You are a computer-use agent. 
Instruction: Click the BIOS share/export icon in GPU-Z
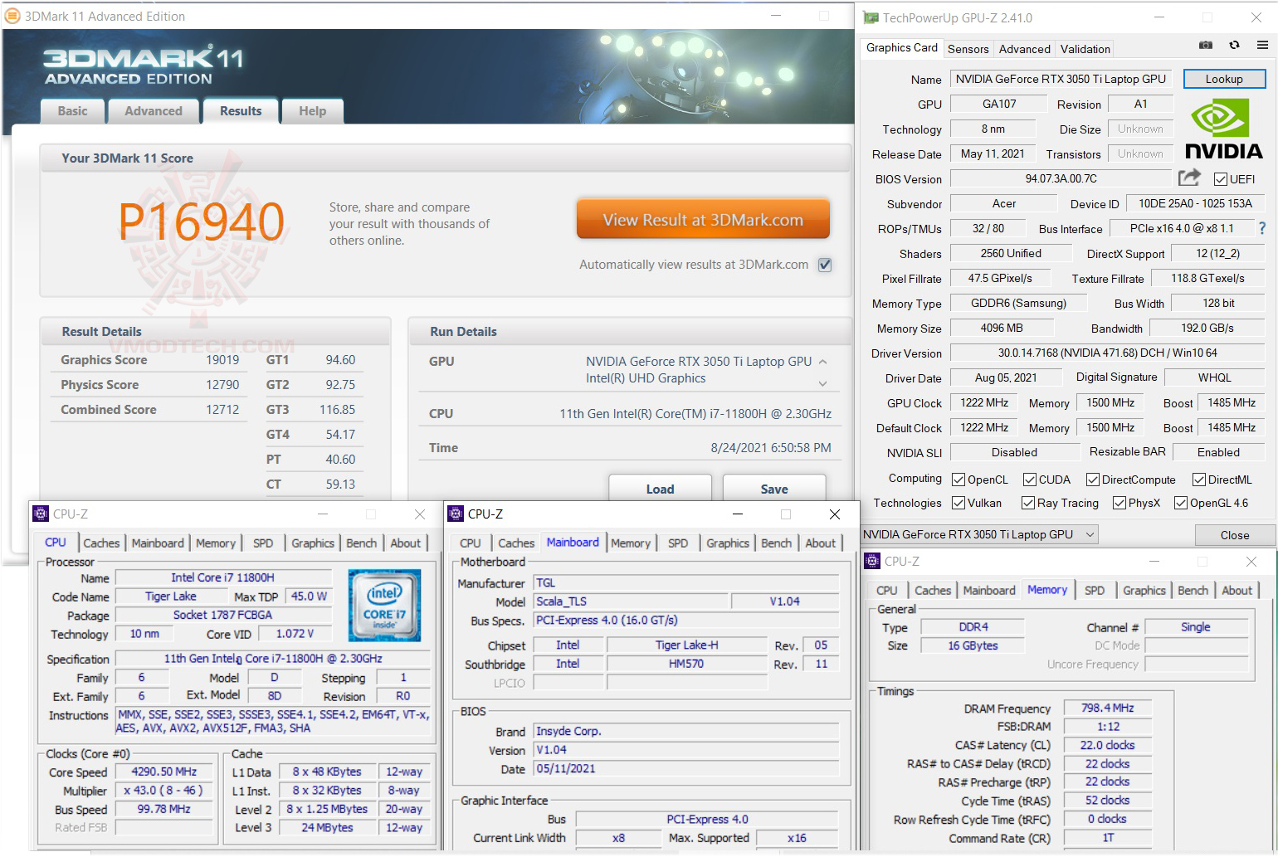point(1189,178)
